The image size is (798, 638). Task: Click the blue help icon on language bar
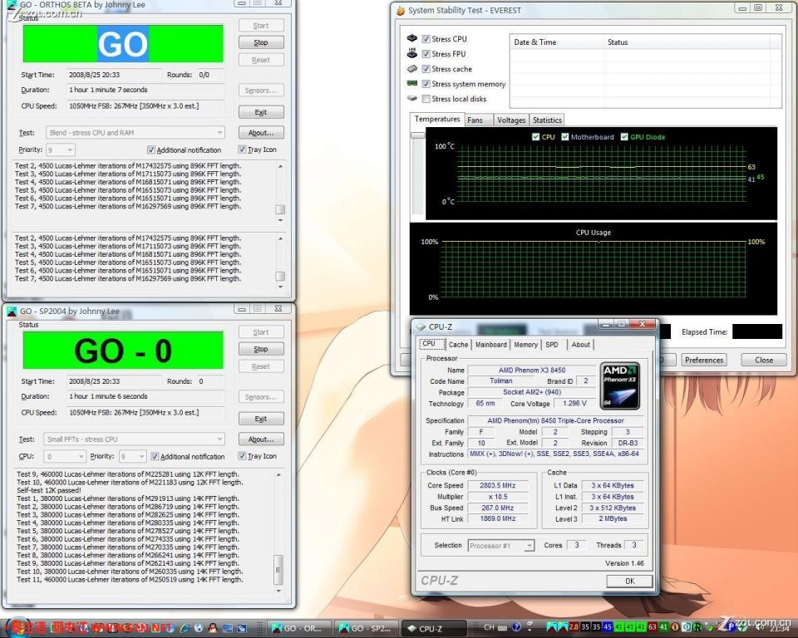pyautogui.click(x=516, y=627)
